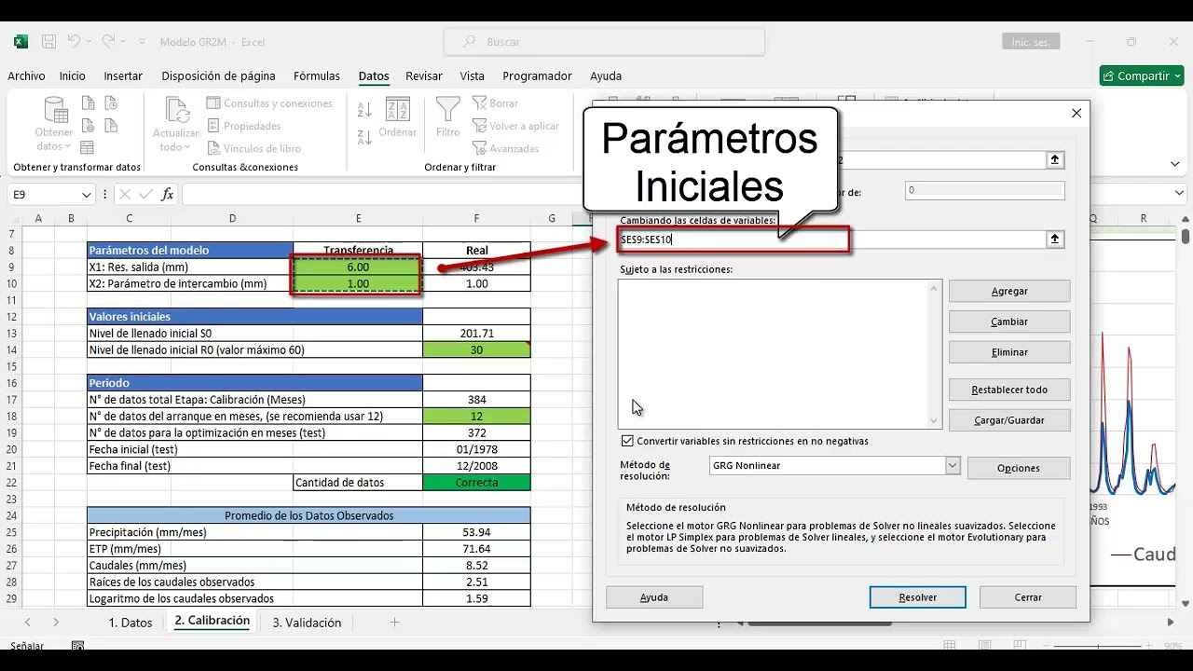Click the Cargar/Guardar button
The width and height of the screenshot is (1193, 671).
pyautogui.click(x=1009, y=420)
